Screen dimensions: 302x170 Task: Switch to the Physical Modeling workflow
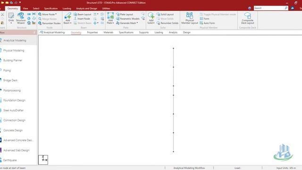point(18,51)
